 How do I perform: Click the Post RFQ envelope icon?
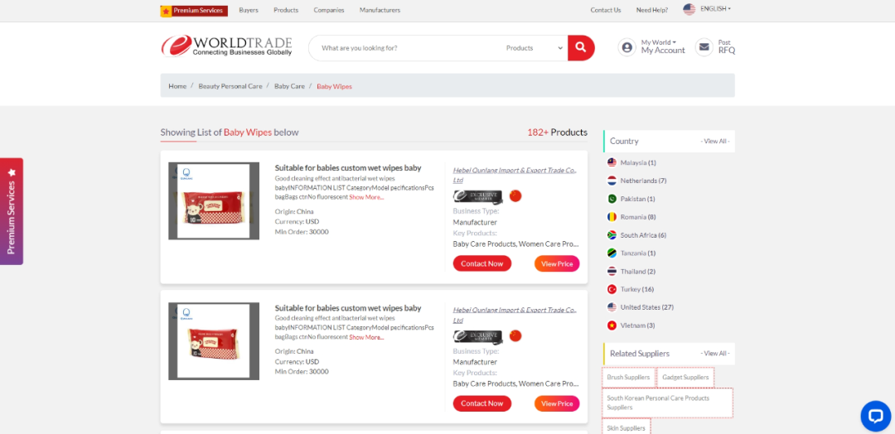pos(704,47)
